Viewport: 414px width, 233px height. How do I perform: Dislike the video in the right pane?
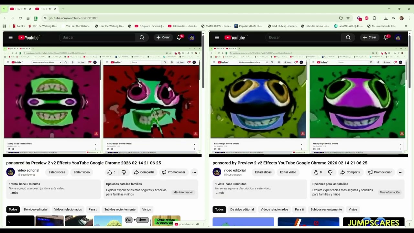click(x=330, y=172)
